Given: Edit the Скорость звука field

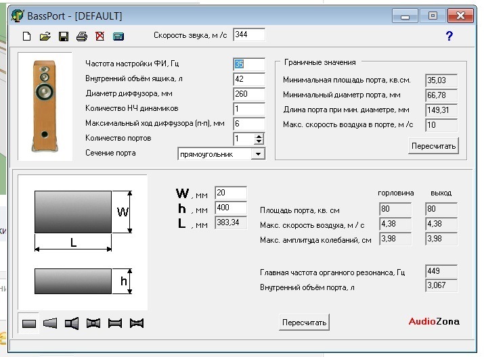Looking at the screenshot, I should coord(249,35).
